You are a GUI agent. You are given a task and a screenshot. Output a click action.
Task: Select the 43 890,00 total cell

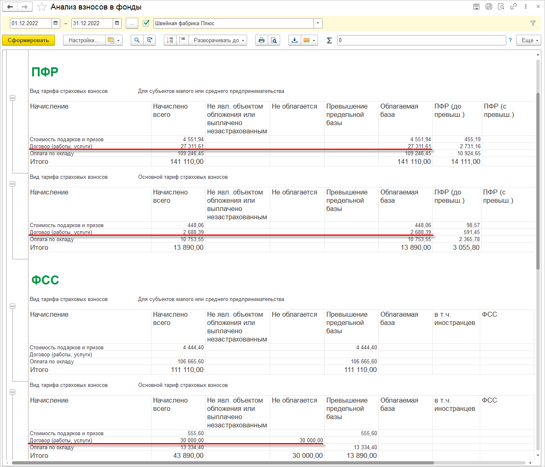178,455
